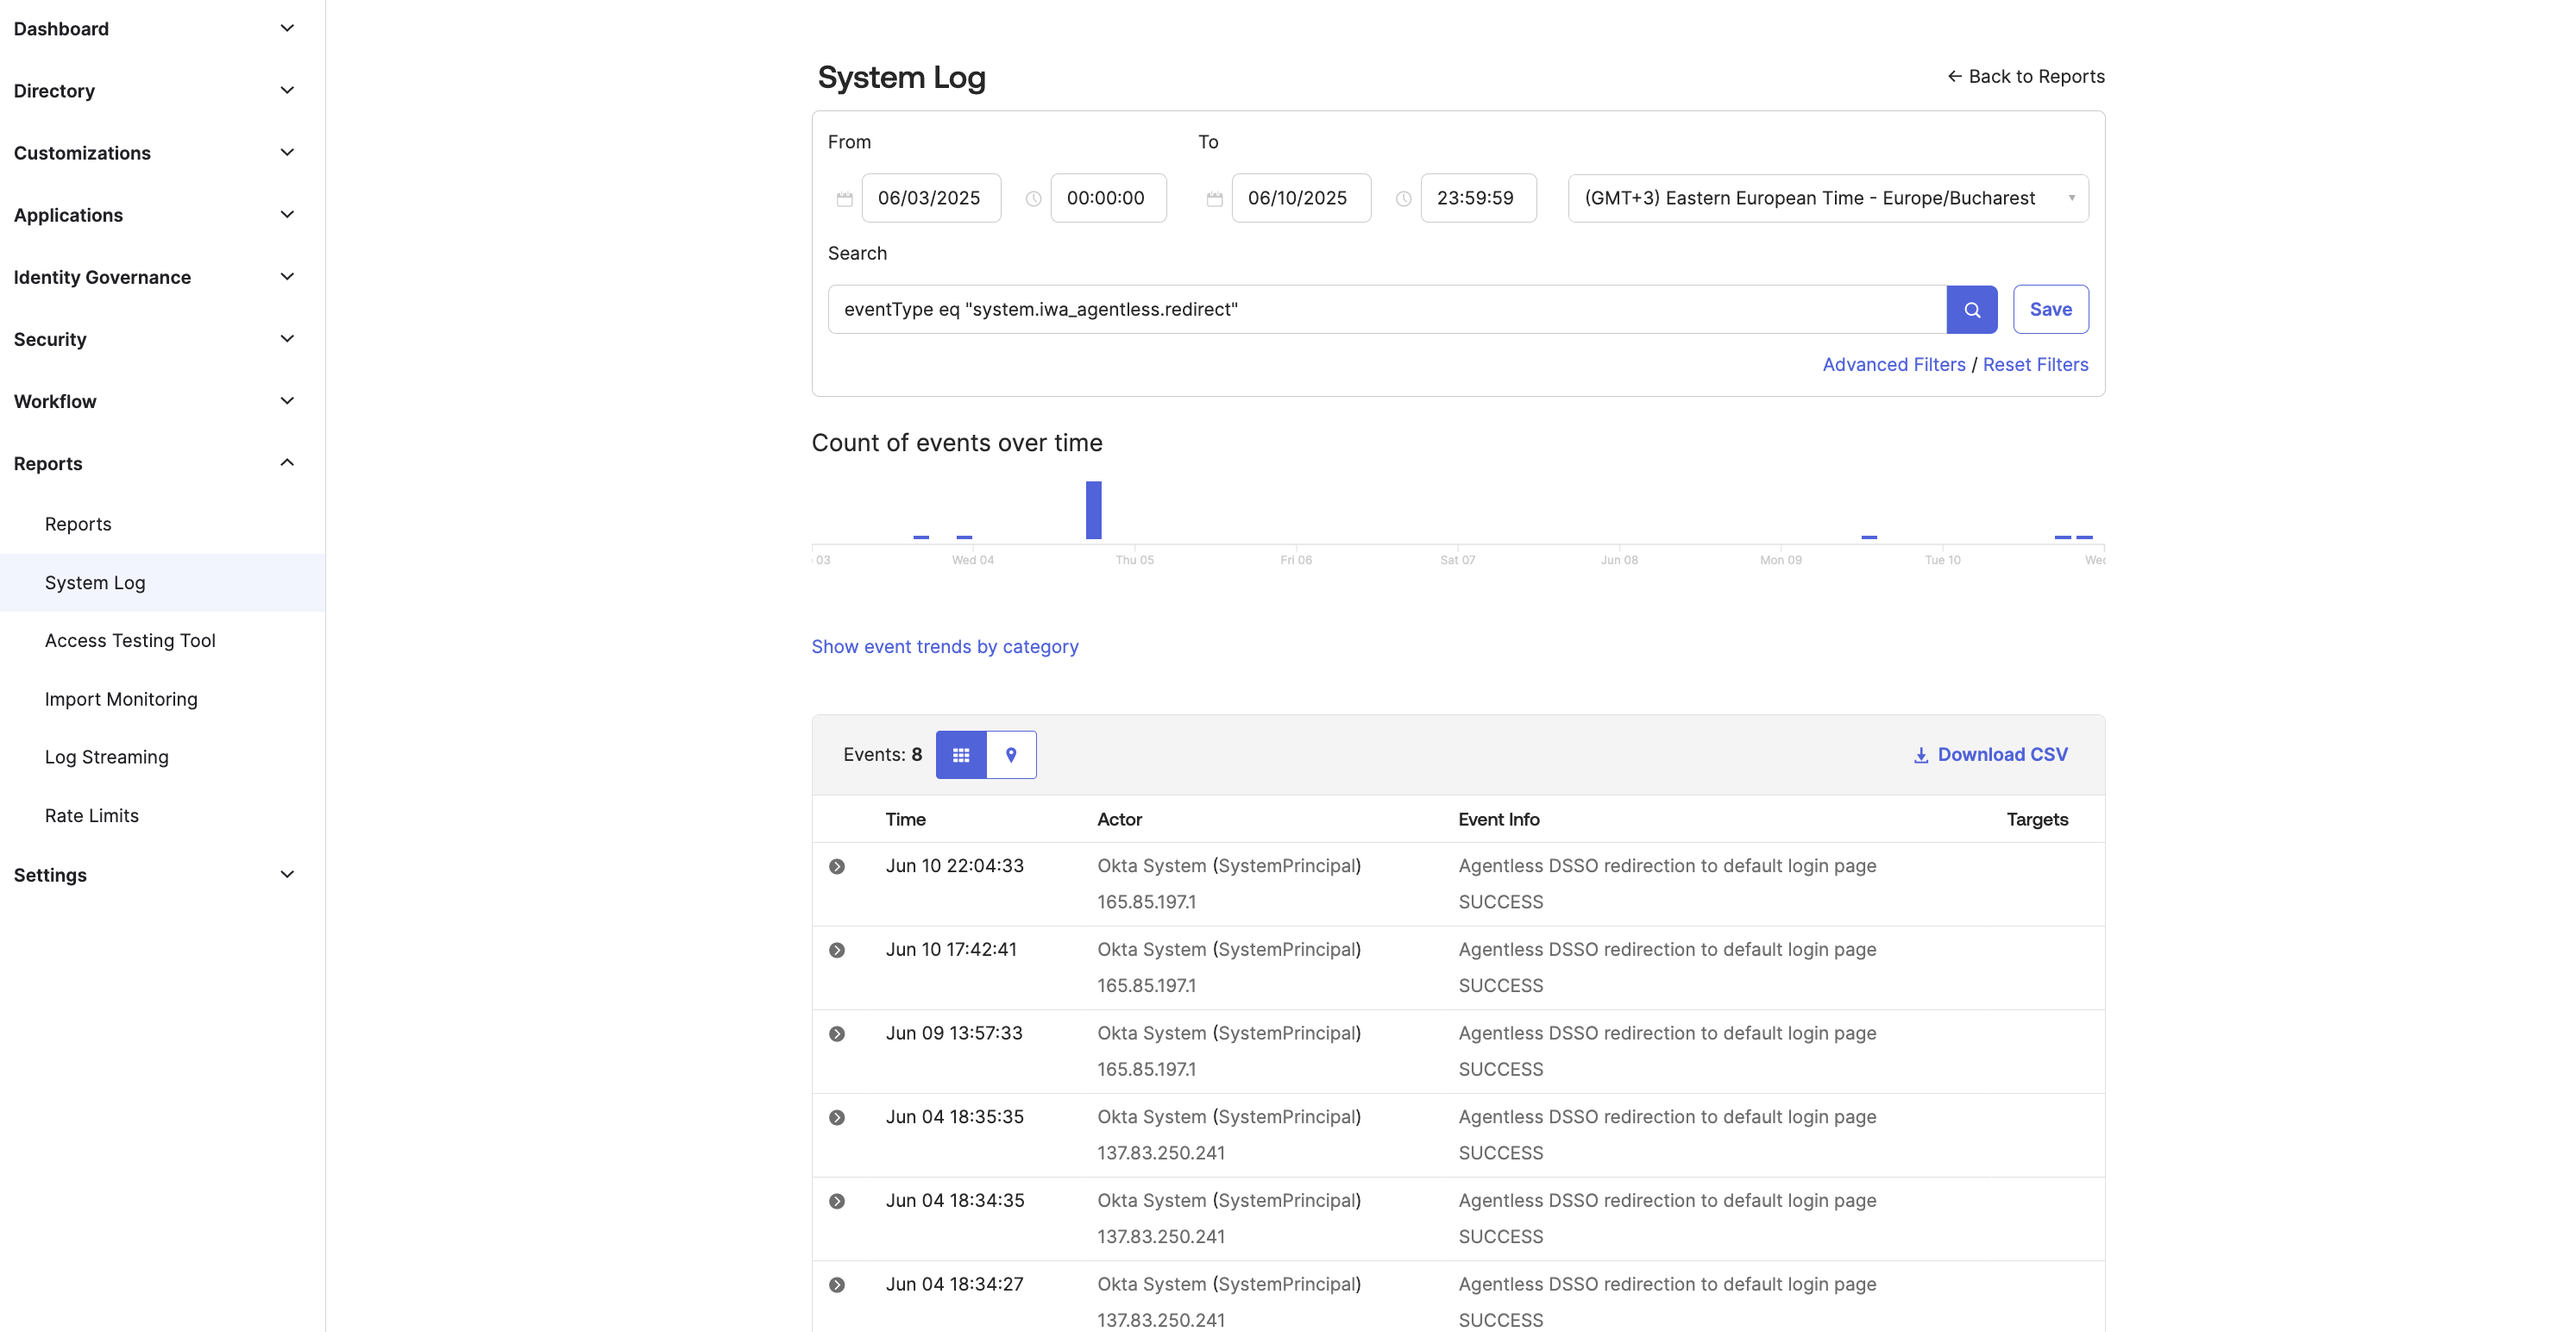2576x1332 pixels.
Task: Click the From time clock icon
Action: (1033, 199)
